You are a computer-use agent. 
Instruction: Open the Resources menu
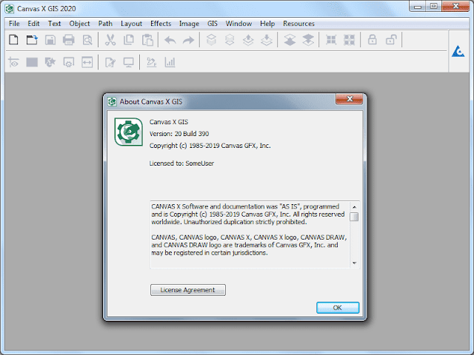298,24
